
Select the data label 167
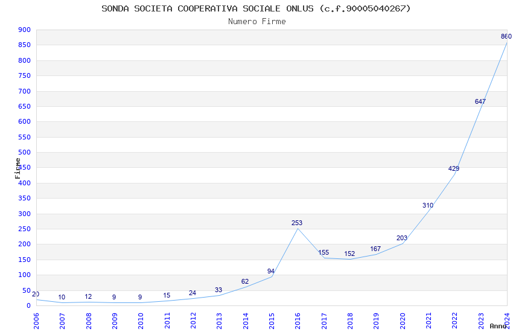pyautogui.click(x=375, y=249)
